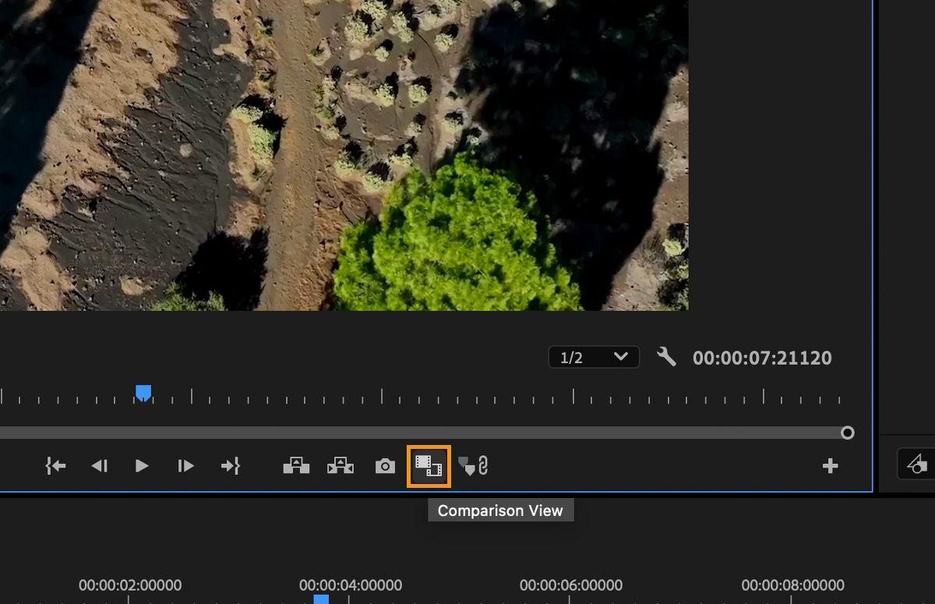Click the chain link icon in the transport bar

(483, 464)
